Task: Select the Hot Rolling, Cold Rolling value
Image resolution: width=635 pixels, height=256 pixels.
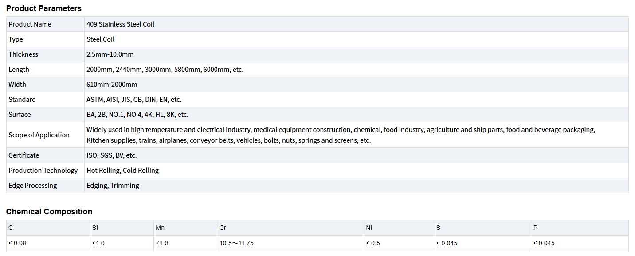Action: tap(122, 171)
